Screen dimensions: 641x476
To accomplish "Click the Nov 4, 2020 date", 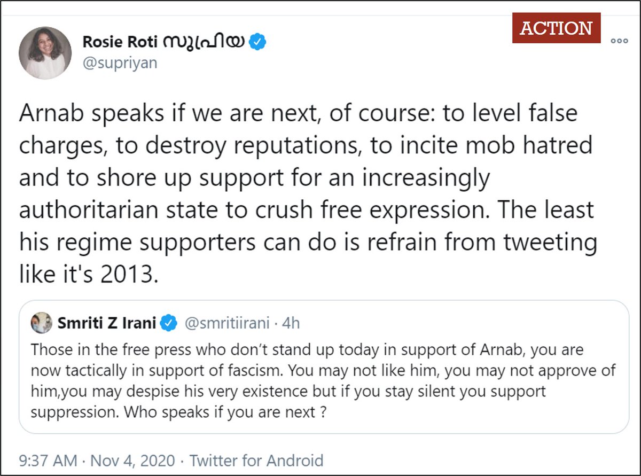I will (132, 461).
